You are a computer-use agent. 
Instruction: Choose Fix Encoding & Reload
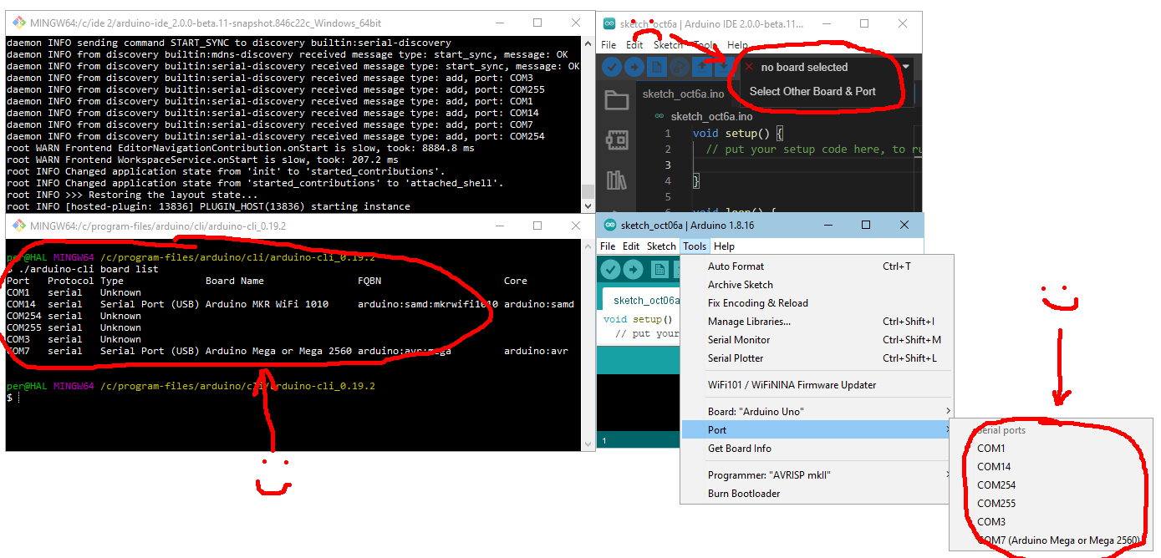pos(817,302)
